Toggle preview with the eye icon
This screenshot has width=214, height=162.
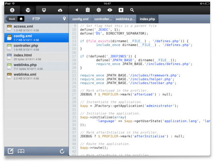point(110,10)
